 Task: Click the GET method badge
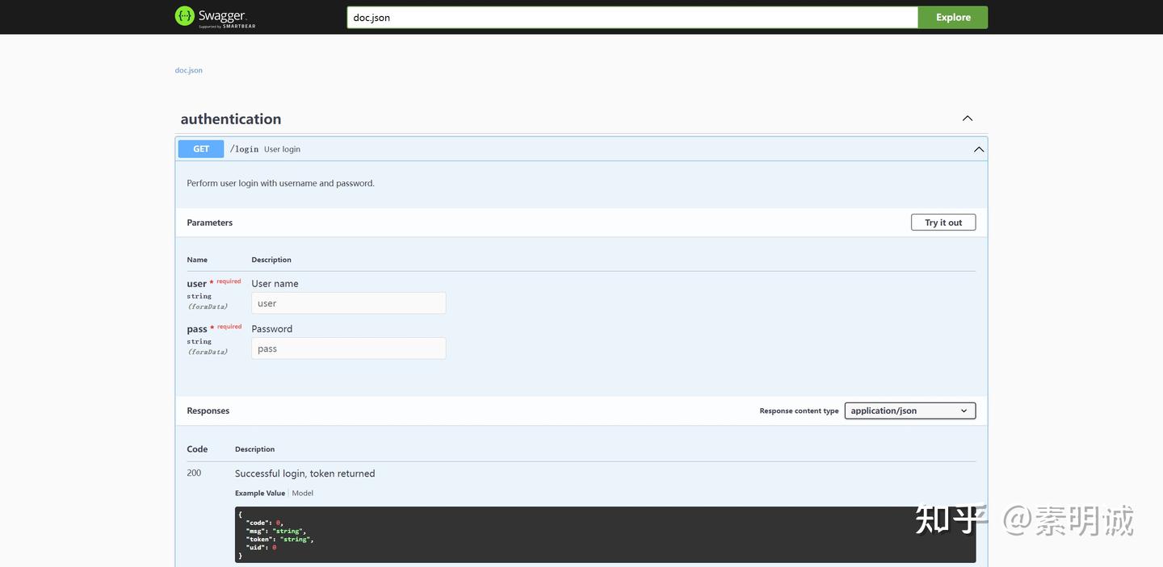[x=201, y=149]
